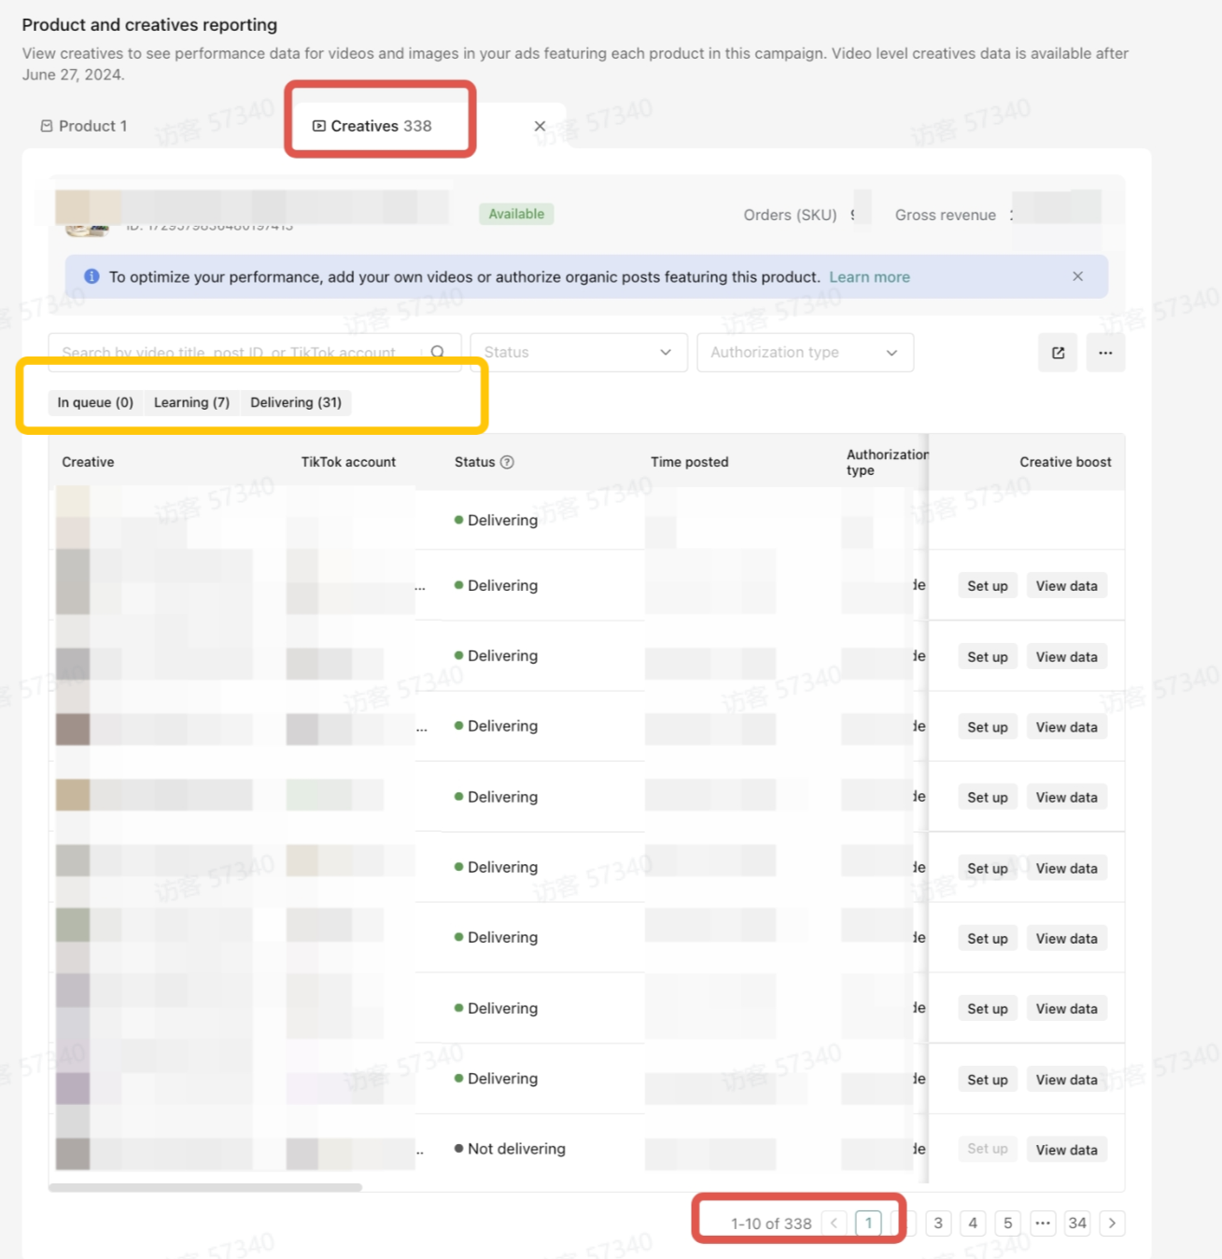The height and width of the screenshot is (1259, 1222).
Task: Open the Learn more link in the banner
Action: pos(869,277)
